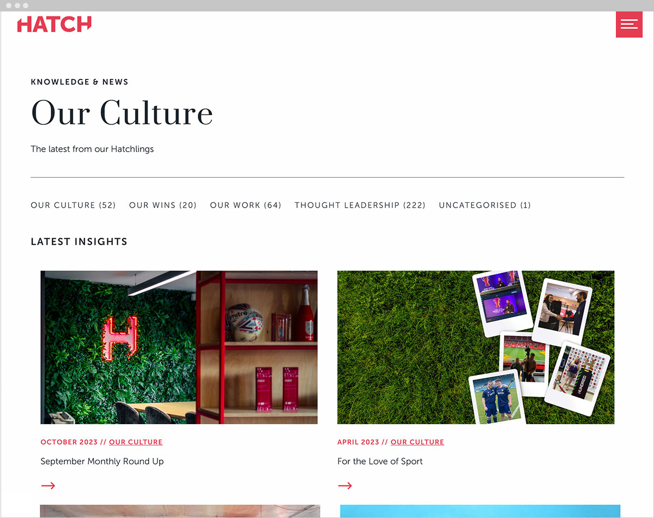Click the red arrow under For the Love of Sport
The height and width of the screenshot is (518, 654).
(345, 485)
